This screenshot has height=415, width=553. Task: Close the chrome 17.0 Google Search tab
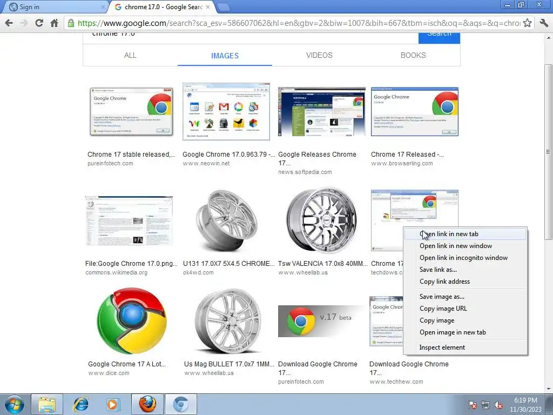click(x=208, y=6)
